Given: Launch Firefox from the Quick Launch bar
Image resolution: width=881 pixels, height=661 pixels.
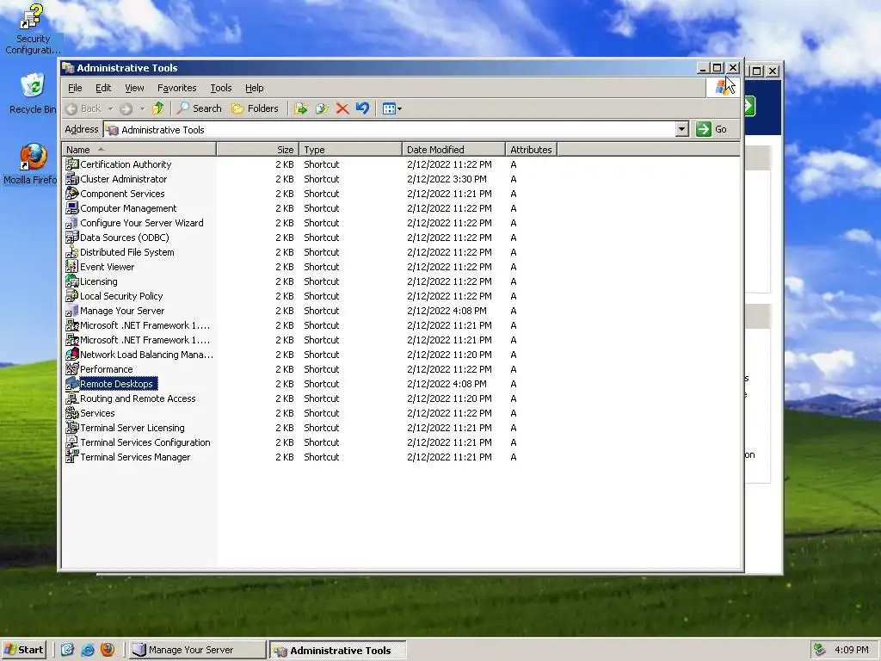Looking at the screenshot, I should pyautogui.click(x=108, y=650).
